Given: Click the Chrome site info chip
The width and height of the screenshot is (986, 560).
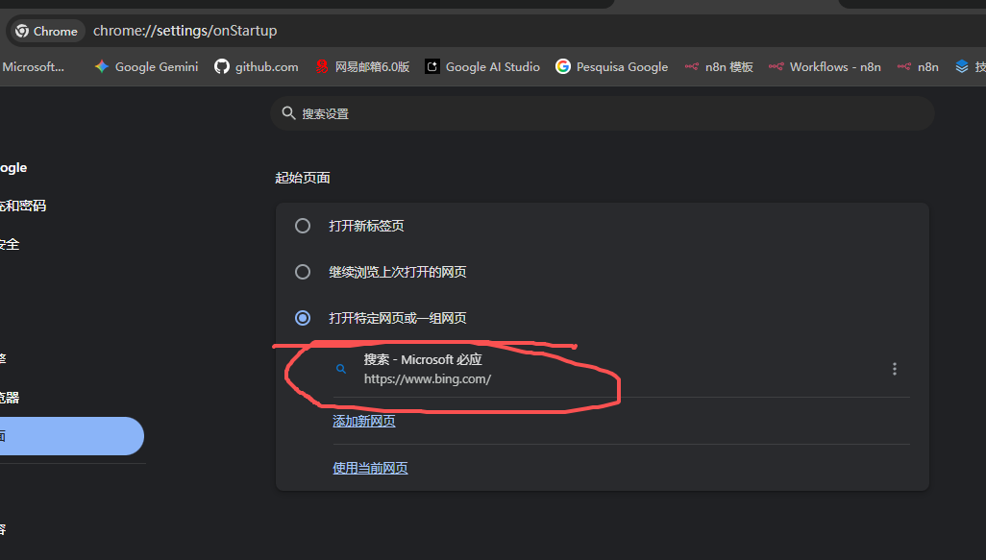Looking at the screenshot, I should (x=46, y=31).
